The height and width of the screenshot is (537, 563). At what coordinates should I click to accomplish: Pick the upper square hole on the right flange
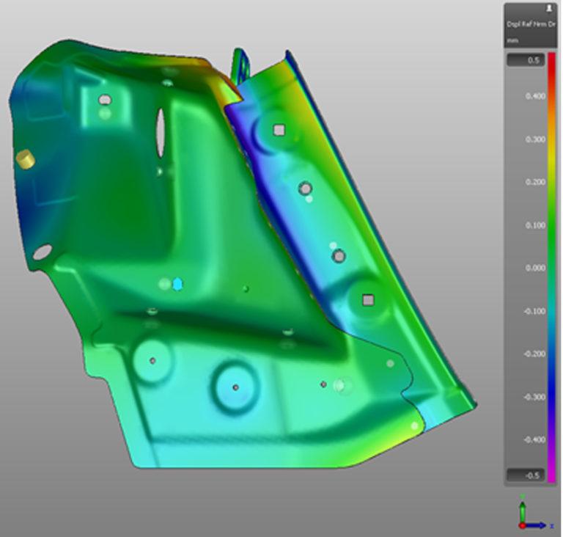tap(279, 130)
